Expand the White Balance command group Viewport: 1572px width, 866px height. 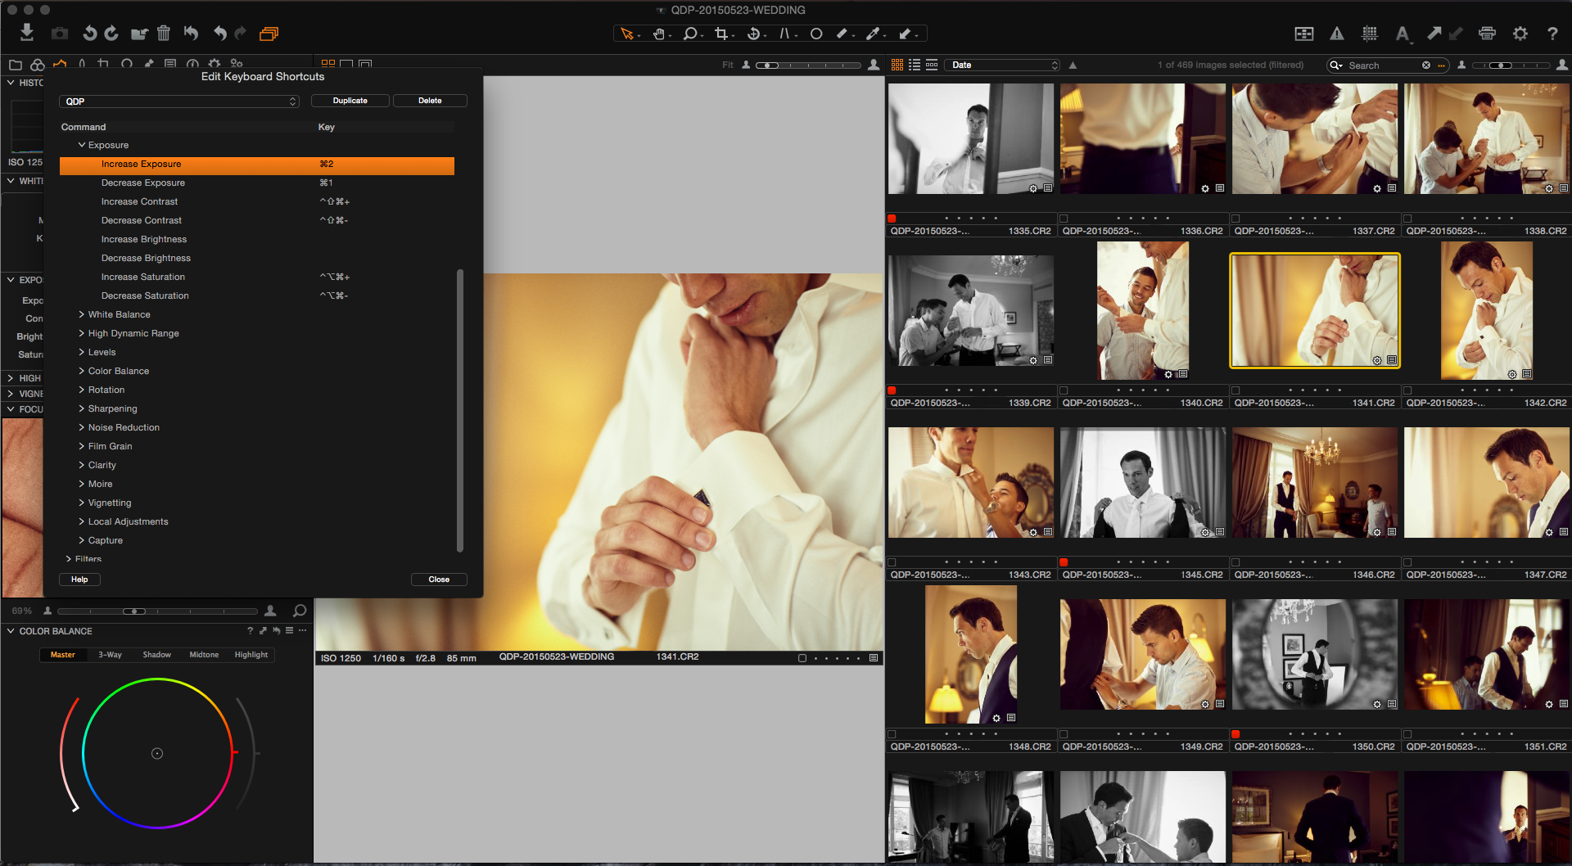(x=82, y=314)
